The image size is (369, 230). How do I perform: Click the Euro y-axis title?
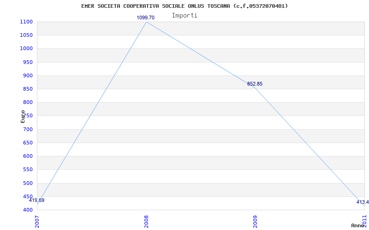point(23,117)
